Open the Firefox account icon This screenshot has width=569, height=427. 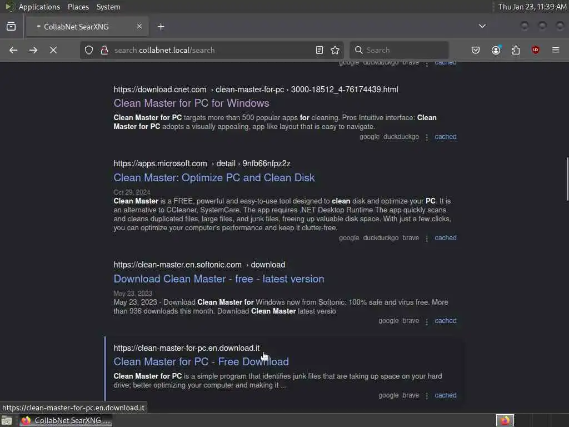pyautogui.click(x=496, y=50)
